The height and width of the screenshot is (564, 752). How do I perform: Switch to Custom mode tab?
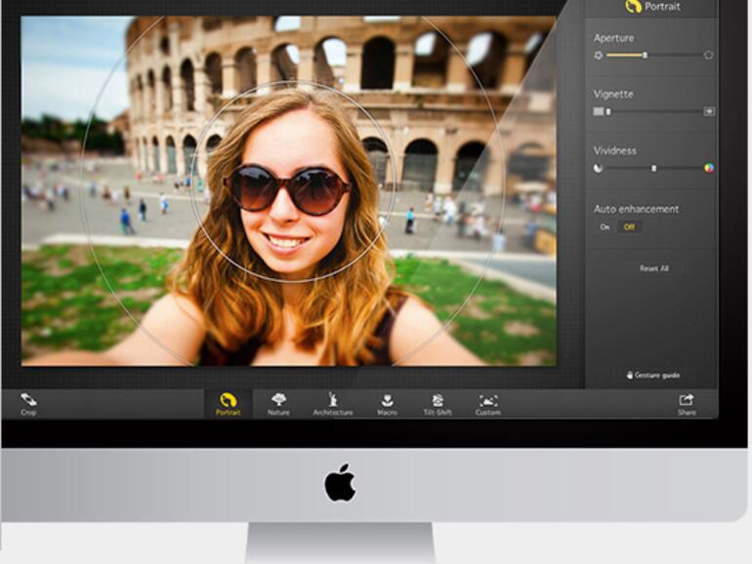pyautogui.click(x=488, y=404)
